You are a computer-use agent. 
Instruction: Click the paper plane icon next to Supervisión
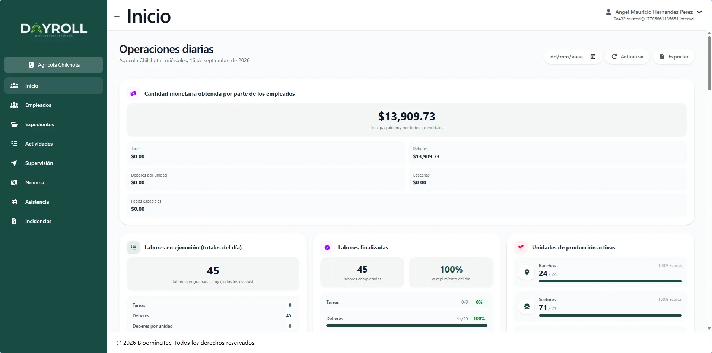[14, 163]
